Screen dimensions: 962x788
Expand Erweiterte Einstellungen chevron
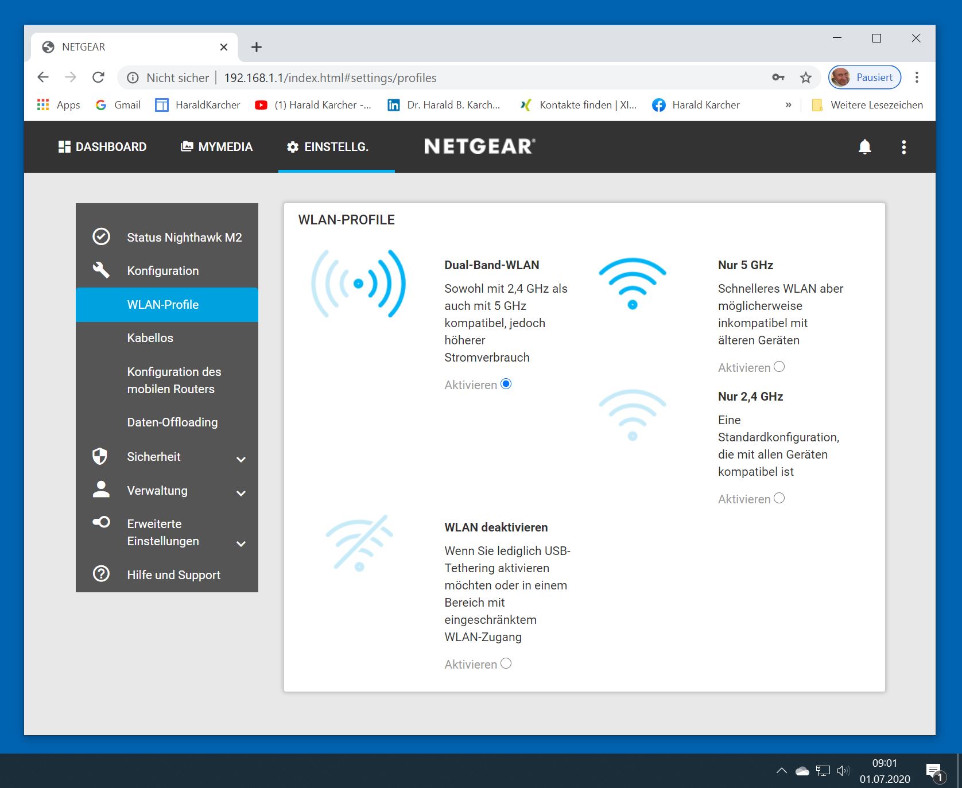click(241, 544)
